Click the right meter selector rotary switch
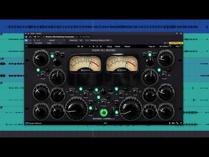Viewport: 209px width, 157px height. 150,62
